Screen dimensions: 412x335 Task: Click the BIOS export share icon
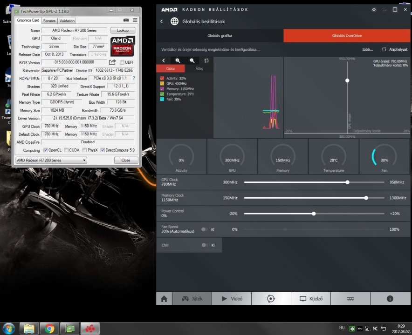[x=112, y=62]
